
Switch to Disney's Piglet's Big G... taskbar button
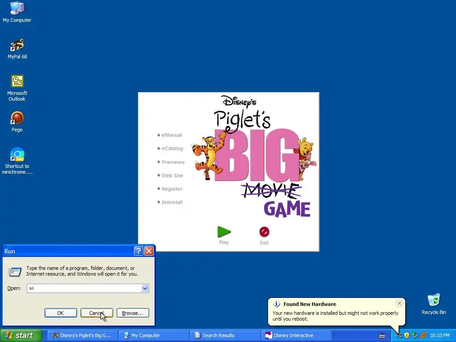click(x=82, y=335)
